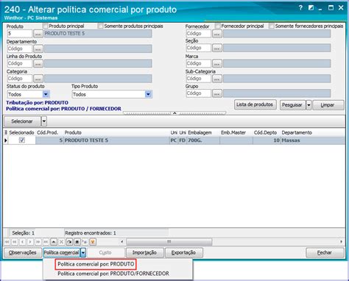Open the Importação button
This screenshot has width=349, height=281.
click(144, 252)
